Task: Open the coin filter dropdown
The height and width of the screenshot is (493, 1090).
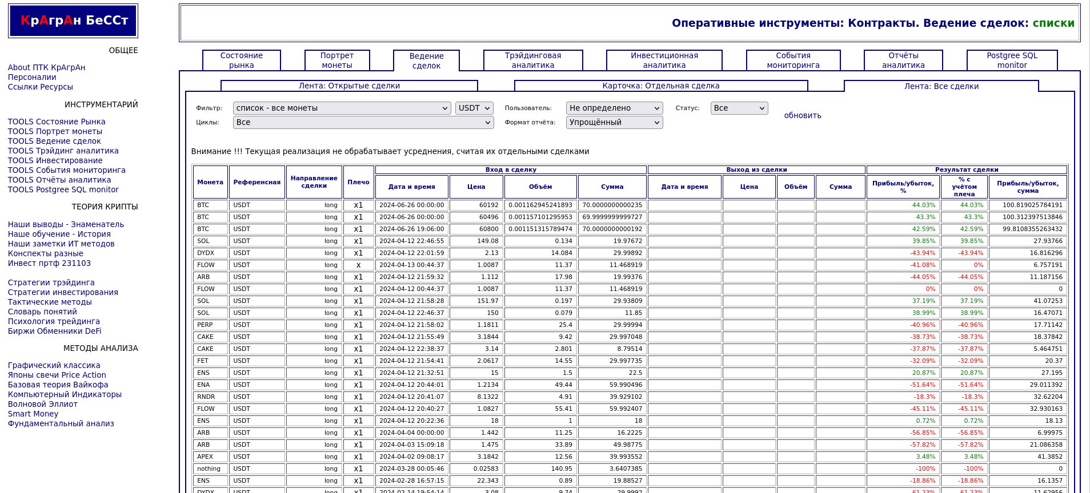Action: pyautogui.click(x=342, y=108)
